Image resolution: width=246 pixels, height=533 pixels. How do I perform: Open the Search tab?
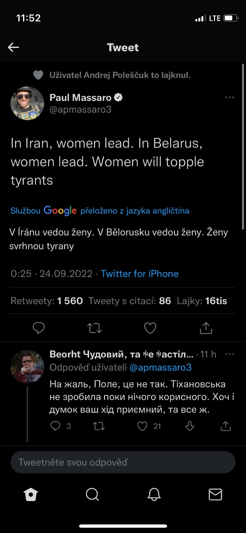[x=92, y=495]
